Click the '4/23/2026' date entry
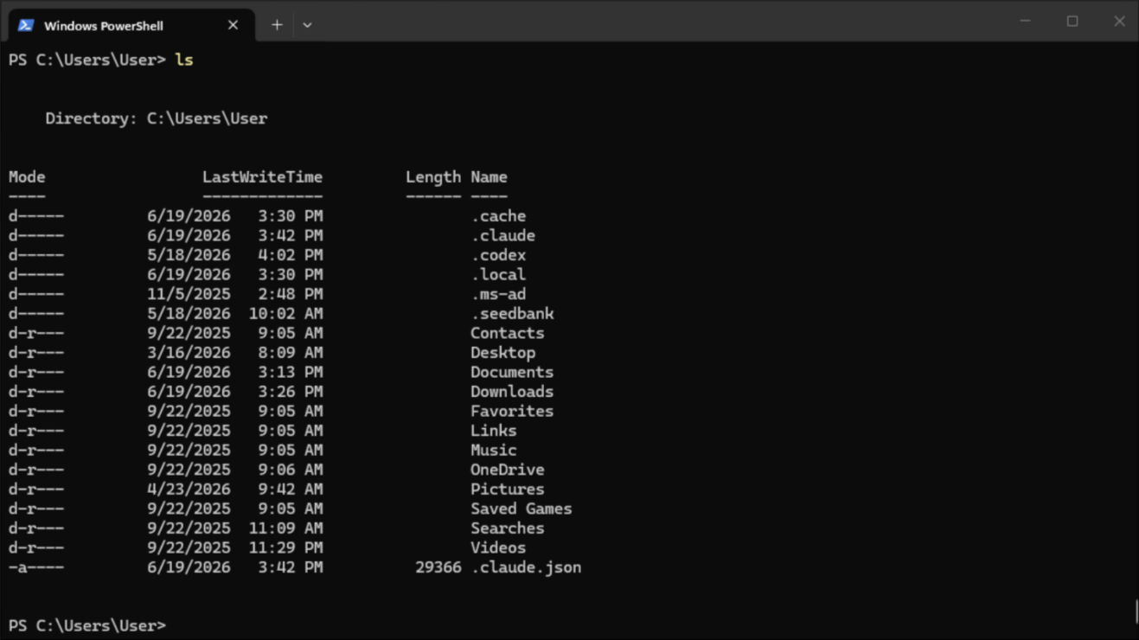 (189, 490)
